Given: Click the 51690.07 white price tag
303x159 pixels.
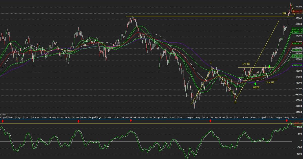Looking at the screenshot, I should (297, 50).
